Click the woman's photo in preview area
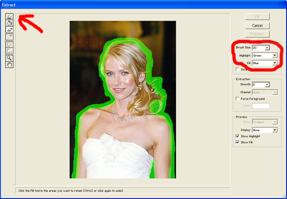The height and width of the screenshot is (199, 287). 123,99
